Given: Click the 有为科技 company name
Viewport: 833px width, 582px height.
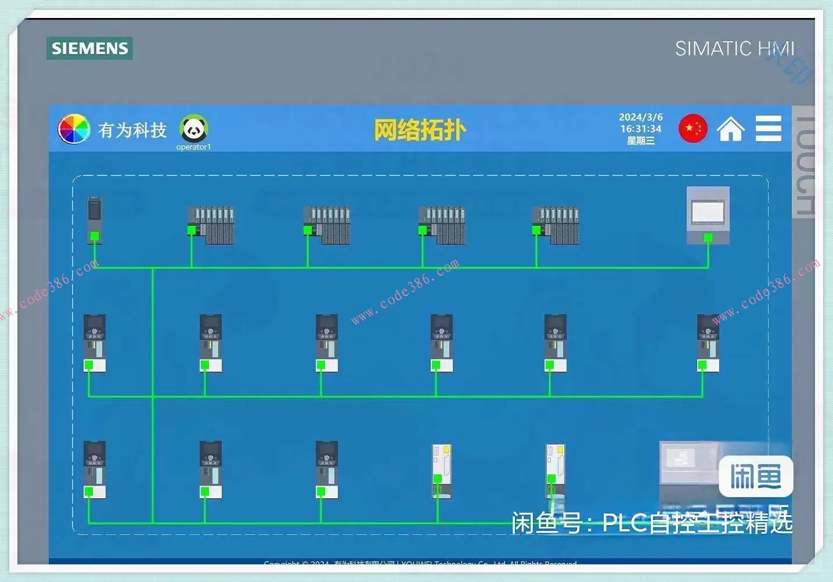Looking at the screenshot, I should point(132,130).
